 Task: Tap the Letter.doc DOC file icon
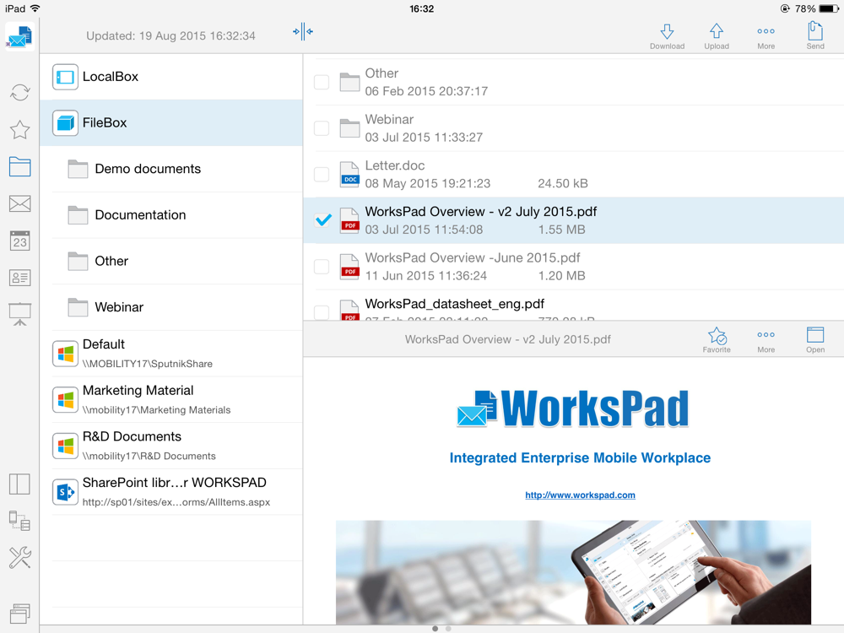[350, 174]
